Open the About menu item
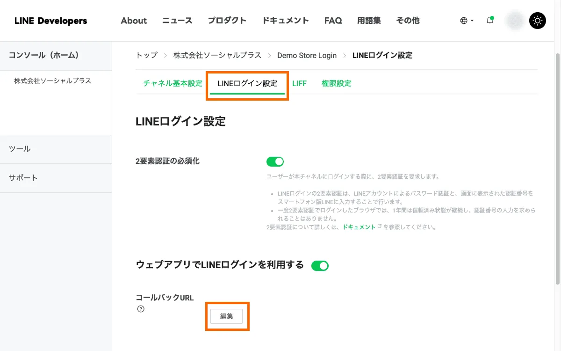Viewport: 561px width, 351px height. [x=134, y=21]
